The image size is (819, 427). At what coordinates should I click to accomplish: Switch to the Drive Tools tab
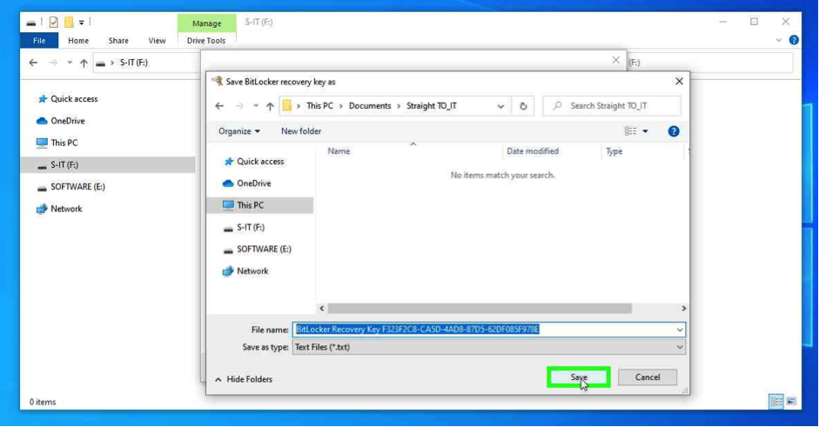[x=206, y=41]
